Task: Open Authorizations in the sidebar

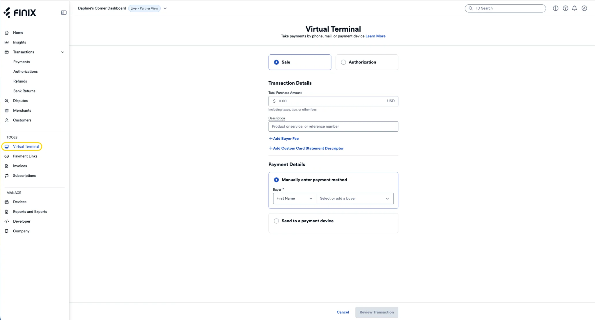Action: pyautogui.click(x=26, y=71)
